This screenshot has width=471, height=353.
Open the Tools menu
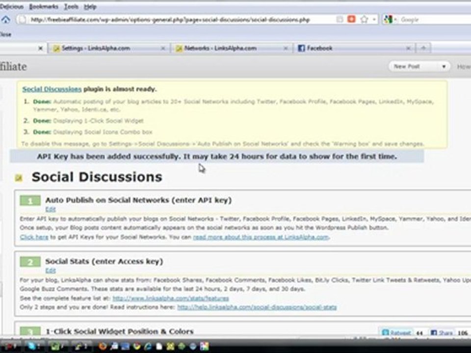71,6
